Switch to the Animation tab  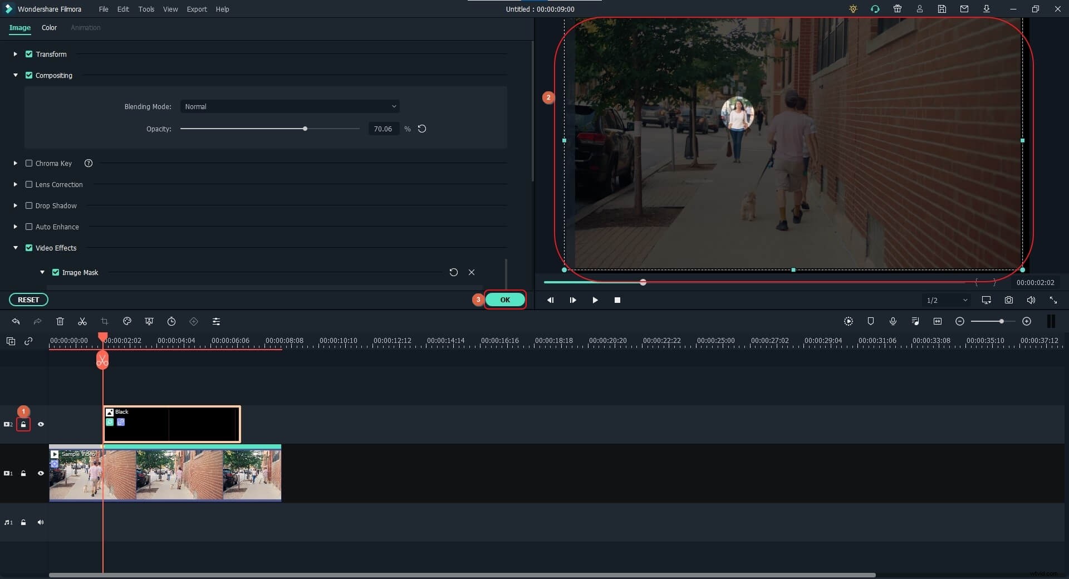pyautogui.click(x=85, y=27)
